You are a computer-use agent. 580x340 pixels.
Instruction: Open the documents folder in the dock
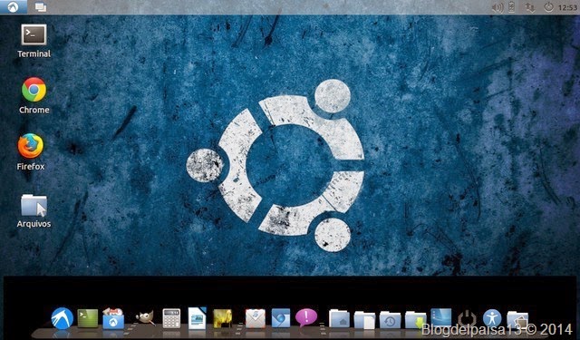pyautogui.click(x=364, y=320)
